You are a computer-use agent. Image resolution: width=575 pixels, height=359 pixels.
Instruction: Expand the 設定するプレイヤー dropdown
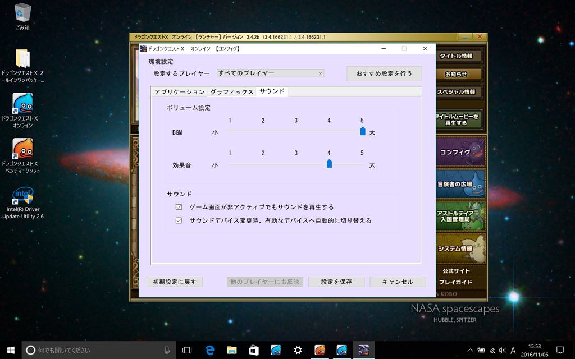270,73
